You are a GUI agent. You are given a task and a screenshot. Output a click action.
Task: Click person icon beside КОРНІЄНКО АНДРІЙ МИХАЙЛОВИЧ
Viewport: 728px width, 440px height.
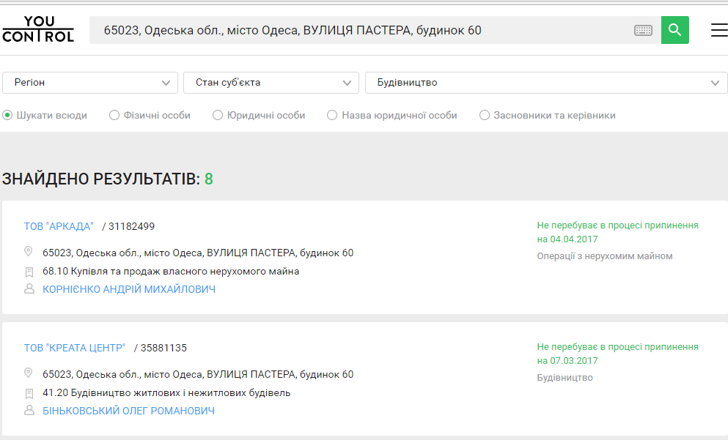29,289
